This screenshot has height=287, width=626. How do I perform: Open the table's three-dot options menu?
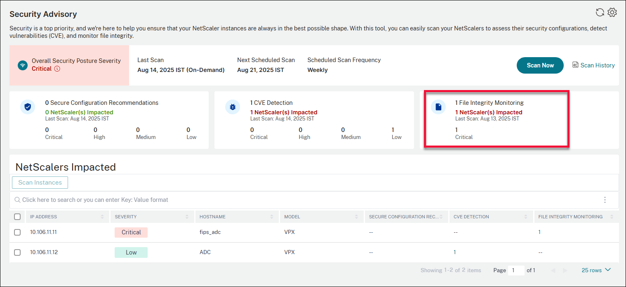tap(605, 200)
